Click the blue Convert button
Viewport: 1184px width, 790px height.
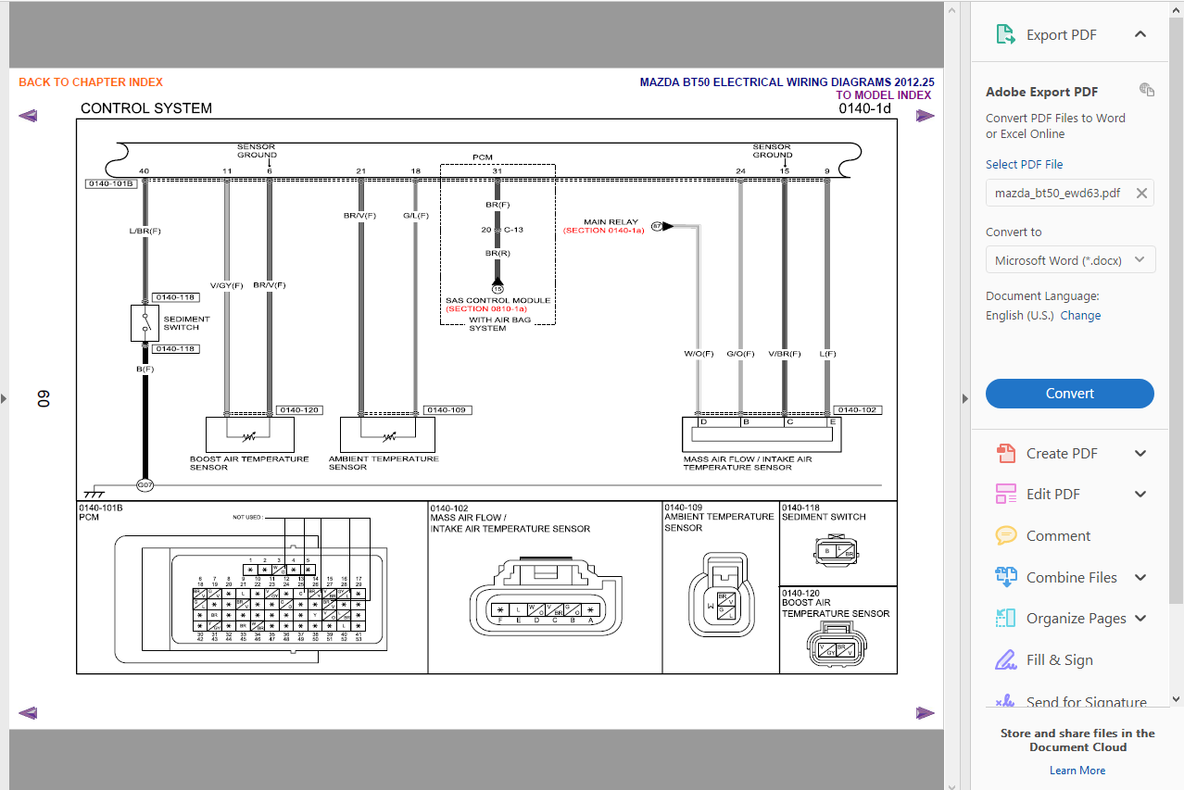click(x=1070, y=394)
